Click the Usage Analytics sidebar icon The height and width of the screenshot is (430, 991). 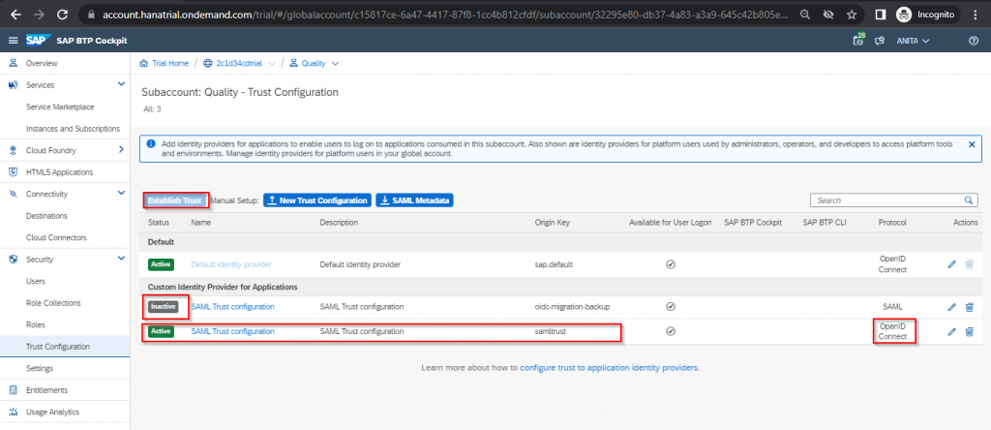14,412
